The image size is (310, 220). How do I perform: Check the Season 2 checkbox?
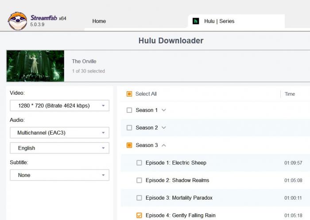click(129, 128)
